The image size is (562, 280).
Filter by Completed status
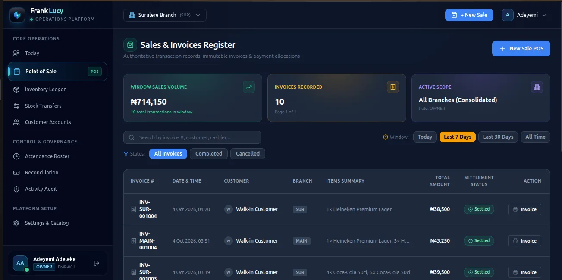point(209,154)
